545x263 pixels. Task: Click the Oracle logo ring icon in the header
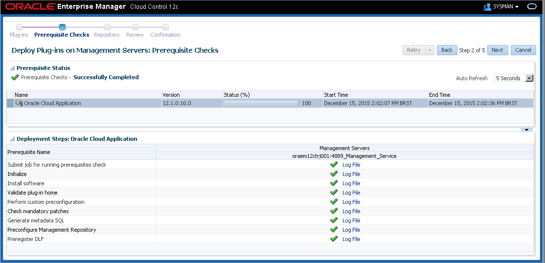point(532,7)
